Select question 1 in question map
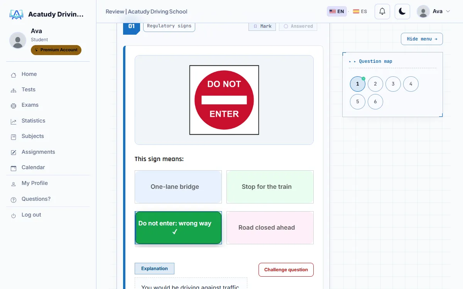The height and width of the screenshot is (289, 463). click(358, 84)
